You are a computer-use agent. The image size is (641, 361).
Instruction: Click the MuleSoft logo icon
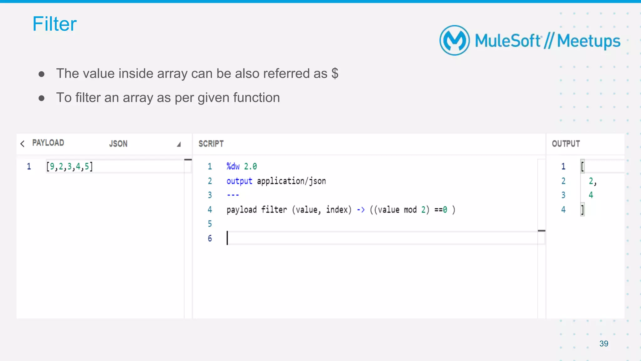454,40
